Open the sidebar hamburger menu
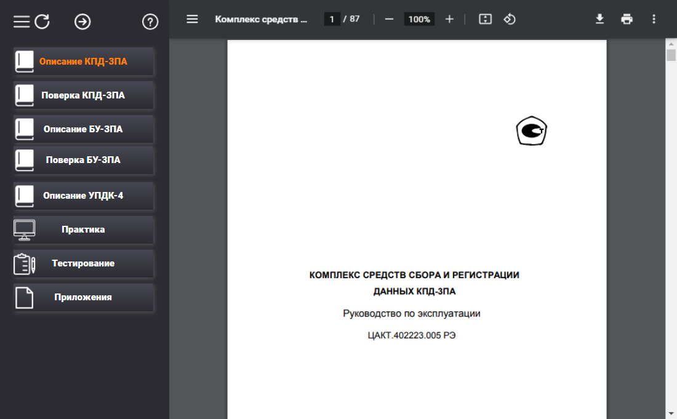The height and width of the screenshot is (419, 677). (x=22, y=22)
